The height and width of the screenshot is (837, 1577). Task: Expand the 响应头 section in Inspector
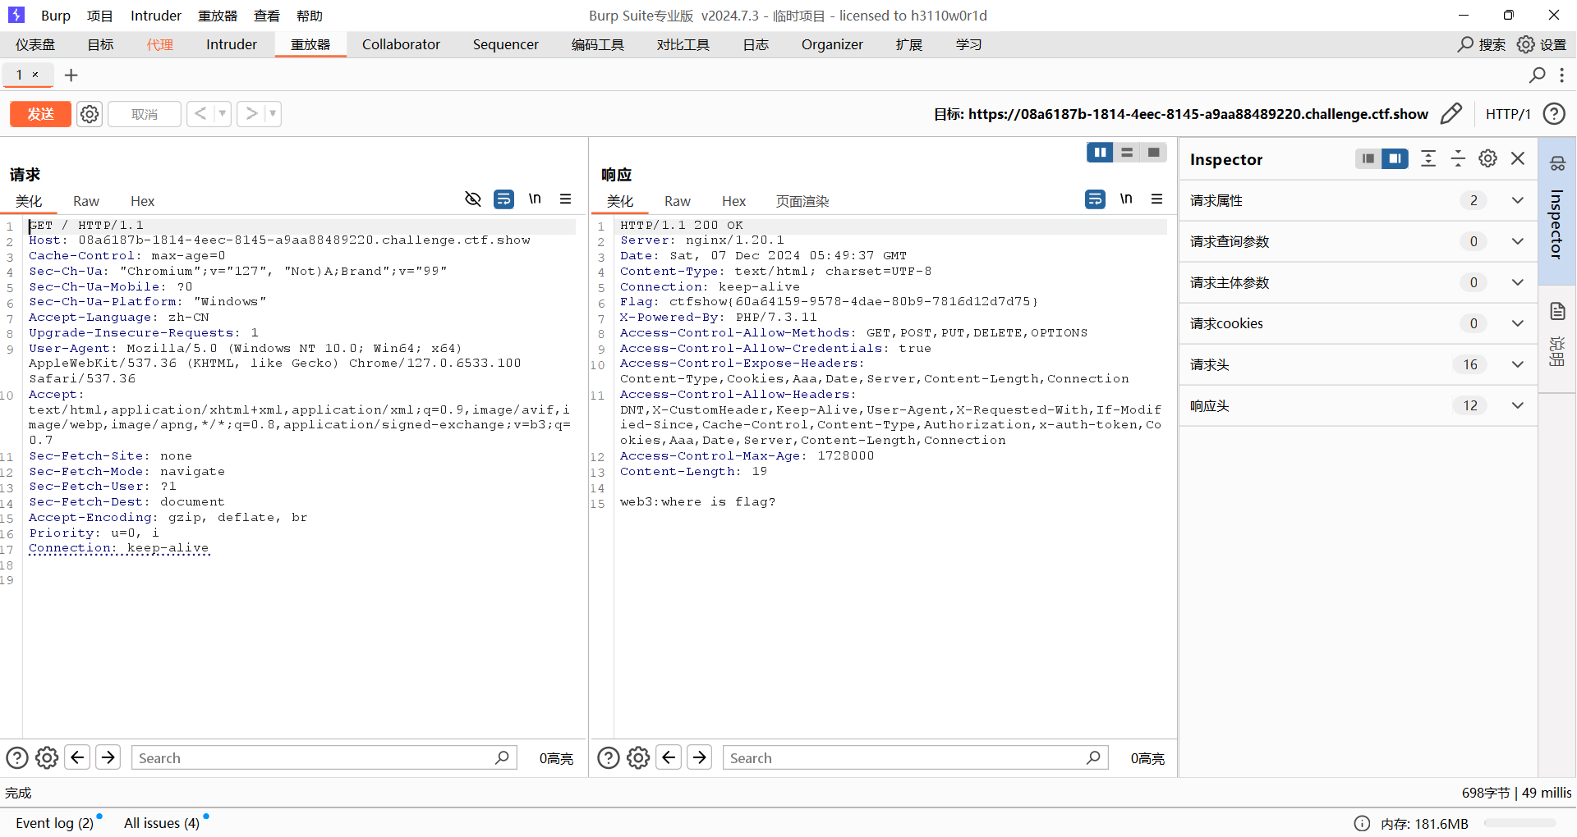click(x=1517, y=405)
